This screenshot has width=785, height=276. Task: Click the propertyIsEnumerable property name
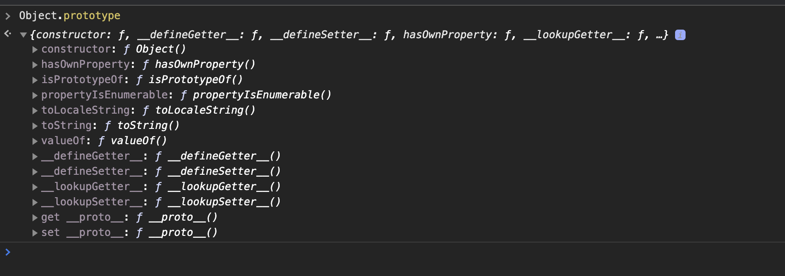point(105,95)
